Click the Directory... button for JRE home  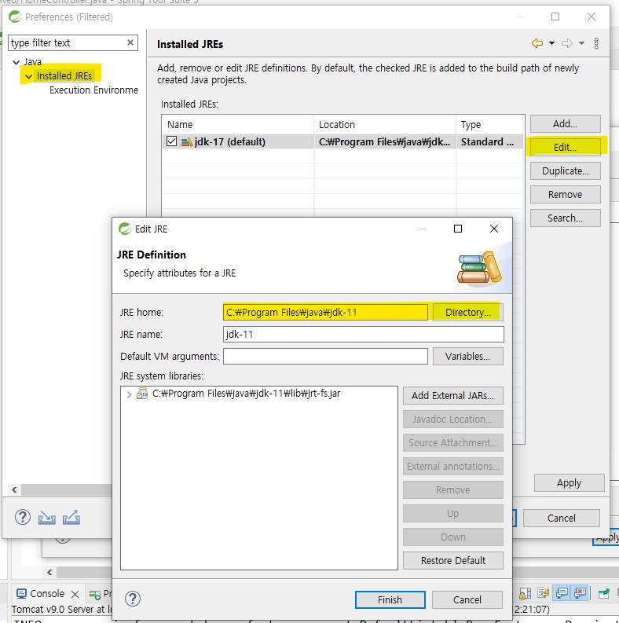(x=468, y=313)
